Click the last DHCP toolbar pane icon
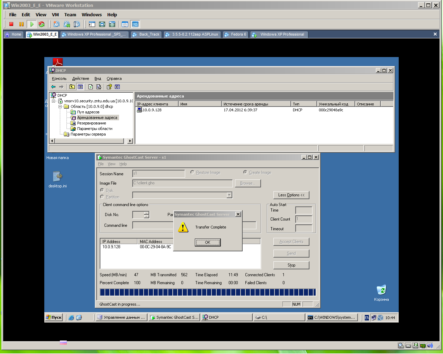The height and width of the screenshot is (354, 443). (x=117, y=87)
